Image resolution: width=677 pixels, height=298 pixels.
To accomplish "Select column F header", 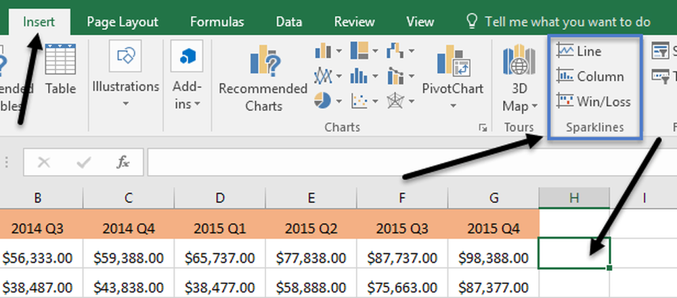I will [x=402, y=198].
